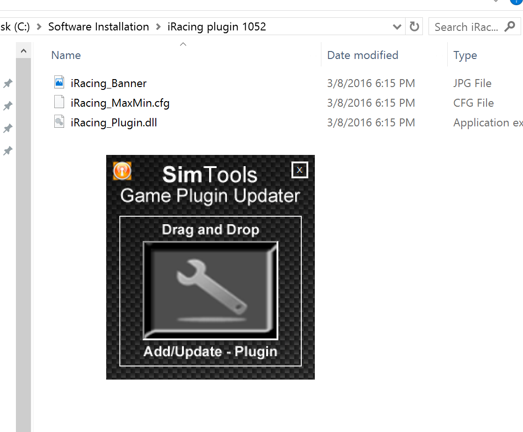This screenshot has width=523, height=432.
Task: Go to Software Installation folder breadcrumb
Action: pos(99,27)
